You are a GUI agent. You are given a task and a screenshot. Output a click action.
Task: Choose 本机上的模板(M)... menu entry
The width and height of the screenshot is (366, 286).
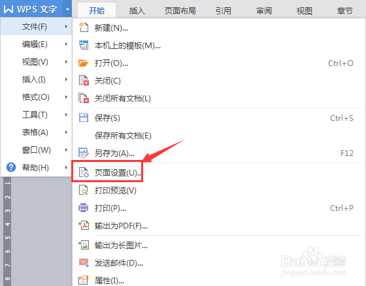tap(219, 45)
